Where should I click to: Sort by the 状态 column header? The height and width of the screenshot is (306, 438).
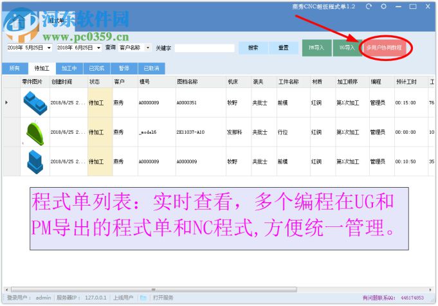(100, 82)
